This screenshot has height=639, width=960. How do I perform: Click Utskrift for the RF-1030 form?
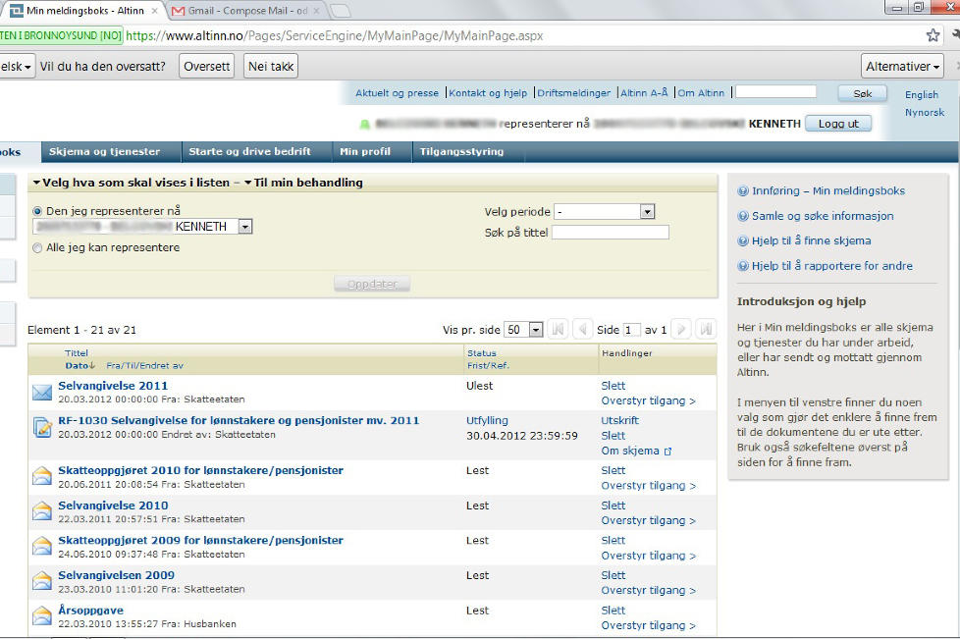click(x=620, y=420)
